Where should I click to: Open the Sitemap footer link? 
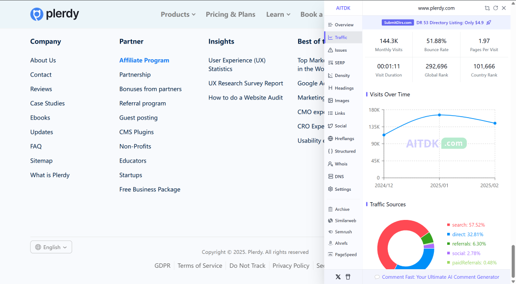coord(41,161)
